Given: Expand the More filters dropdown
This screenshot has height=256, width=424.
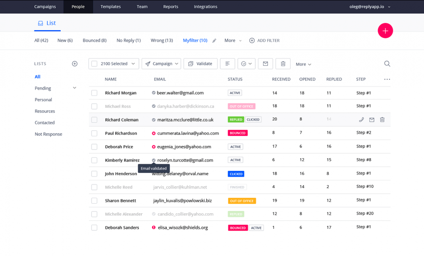Looking at the screenshot, I should 233,40.
